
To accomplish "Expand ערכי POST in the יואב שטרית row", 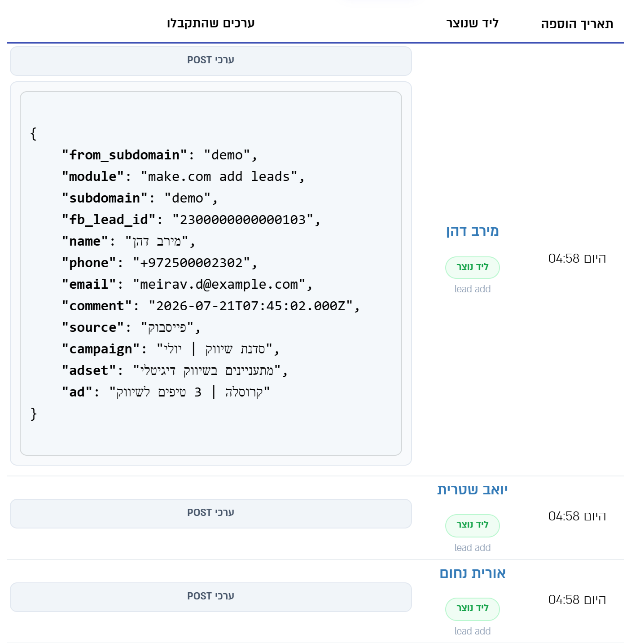I will pyautogui.click(x=211, y=514).
